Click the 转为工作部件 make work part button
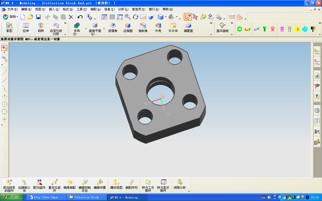322x201 pixels. [x=148, y=186]
